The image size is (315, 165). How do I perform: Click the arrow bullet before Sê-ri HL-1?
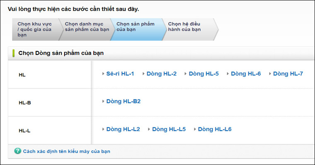(x=103, y=74)
